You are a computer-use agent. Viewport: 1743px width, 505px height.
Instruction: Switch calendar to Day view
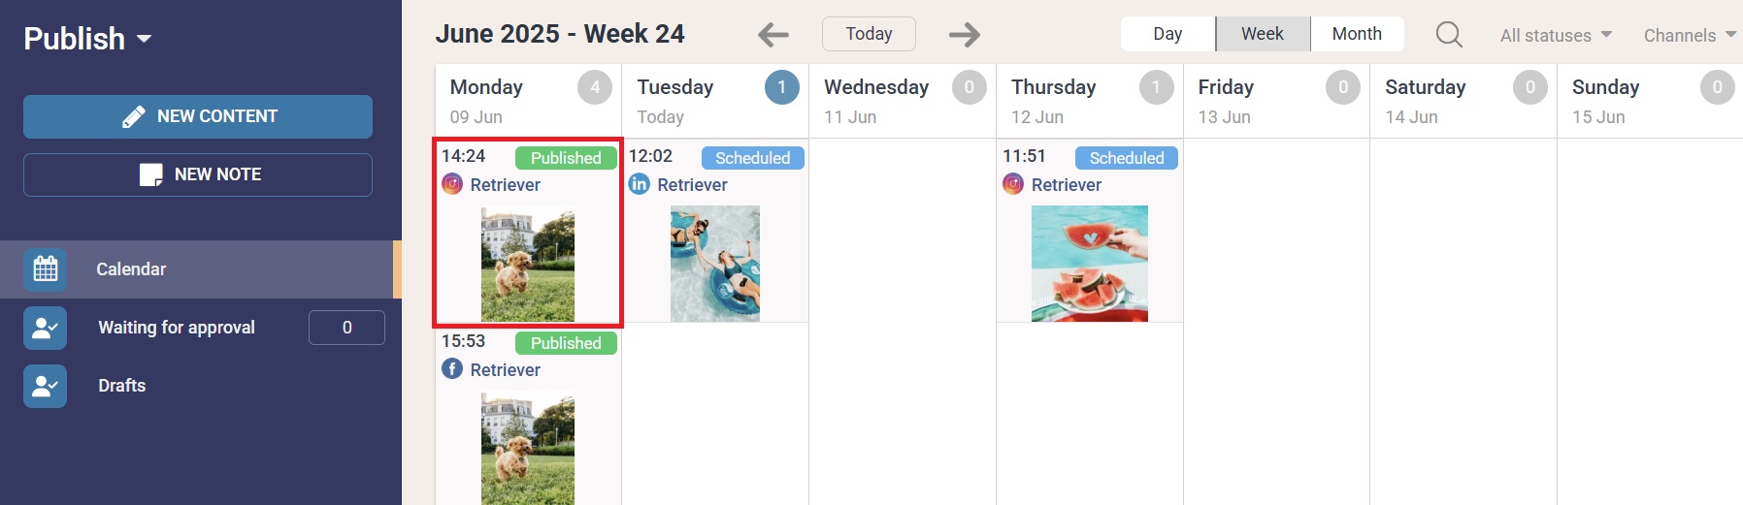click(x=1167, y=34)
